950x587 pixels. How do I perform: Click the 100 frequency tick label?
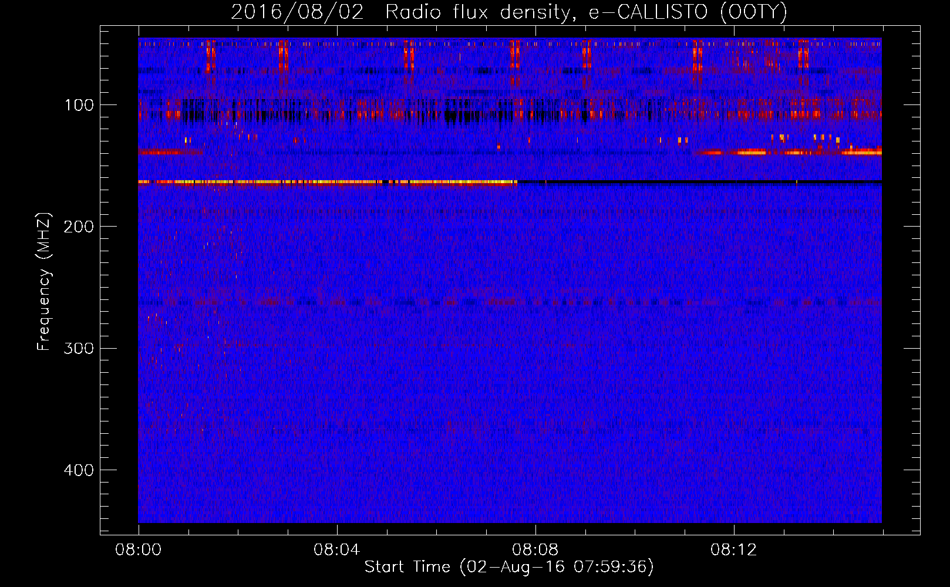[x=79, y=105]
